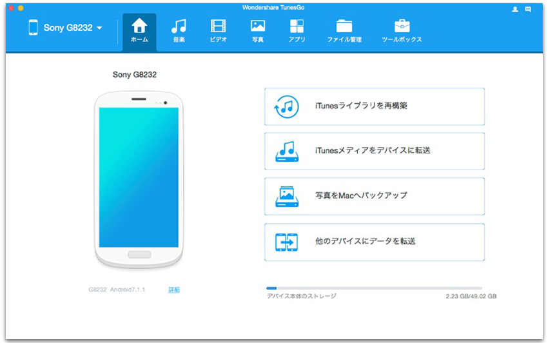
Task: Open the アプリ apps tab icon
Action: coord(297,26)
